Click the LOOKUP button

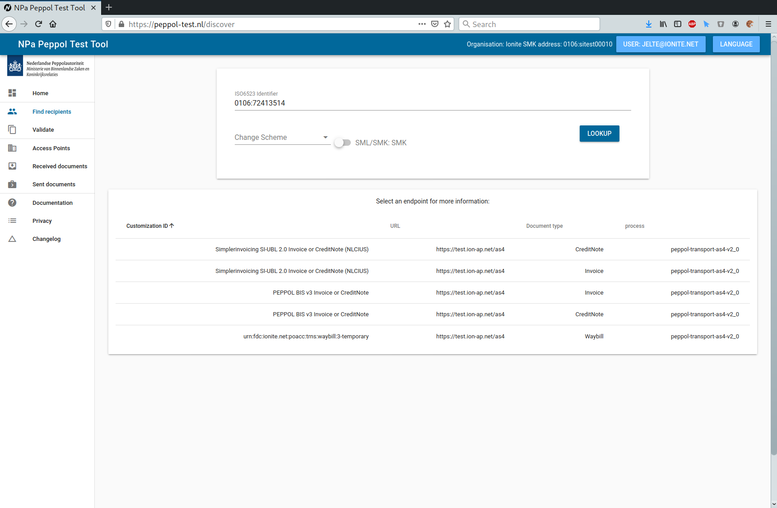[599, 134]
